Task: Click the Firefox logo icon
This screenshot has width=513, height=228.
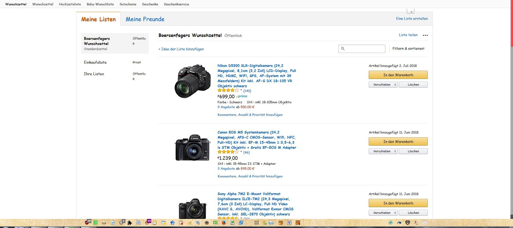Action: [224, 223]
